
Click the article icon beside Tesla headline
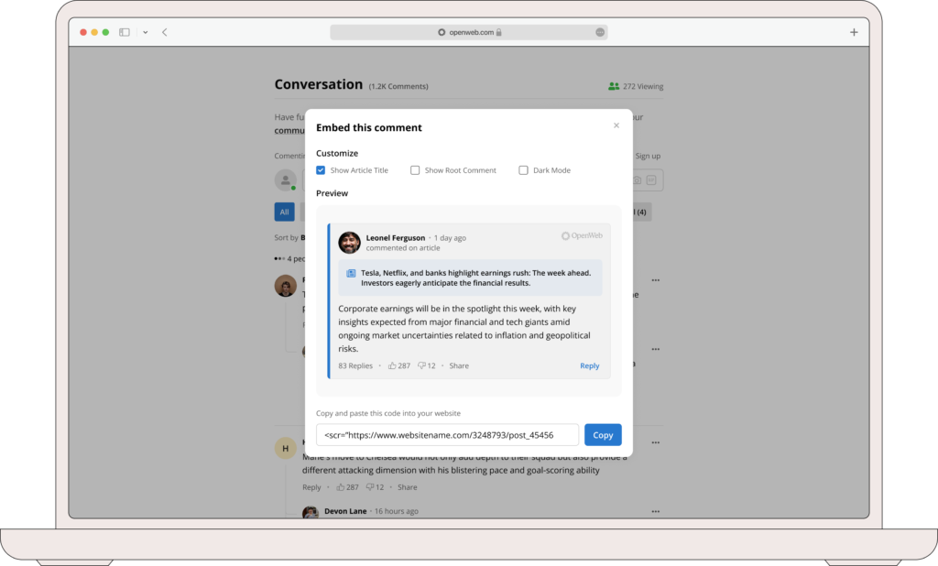351,273
